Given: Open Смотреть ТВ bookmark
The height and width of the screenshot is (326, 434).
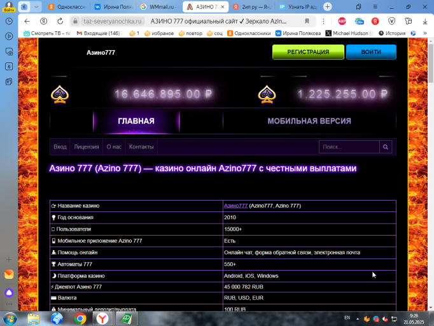Looking at the screenshot, I should [x=47, y=33].
